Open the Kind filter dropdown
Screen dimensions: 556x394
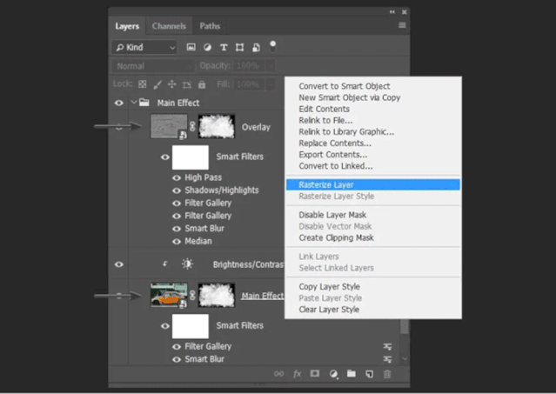click(x=144, y=47)
